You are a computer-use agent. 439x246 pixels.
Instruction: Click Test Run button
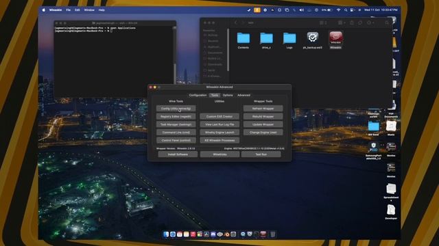click(261, 154)
